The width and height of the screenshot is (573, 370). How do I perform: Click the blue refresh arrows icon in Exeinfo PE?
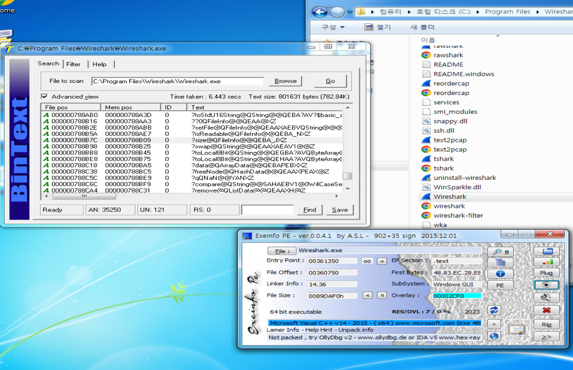[494, 310]
